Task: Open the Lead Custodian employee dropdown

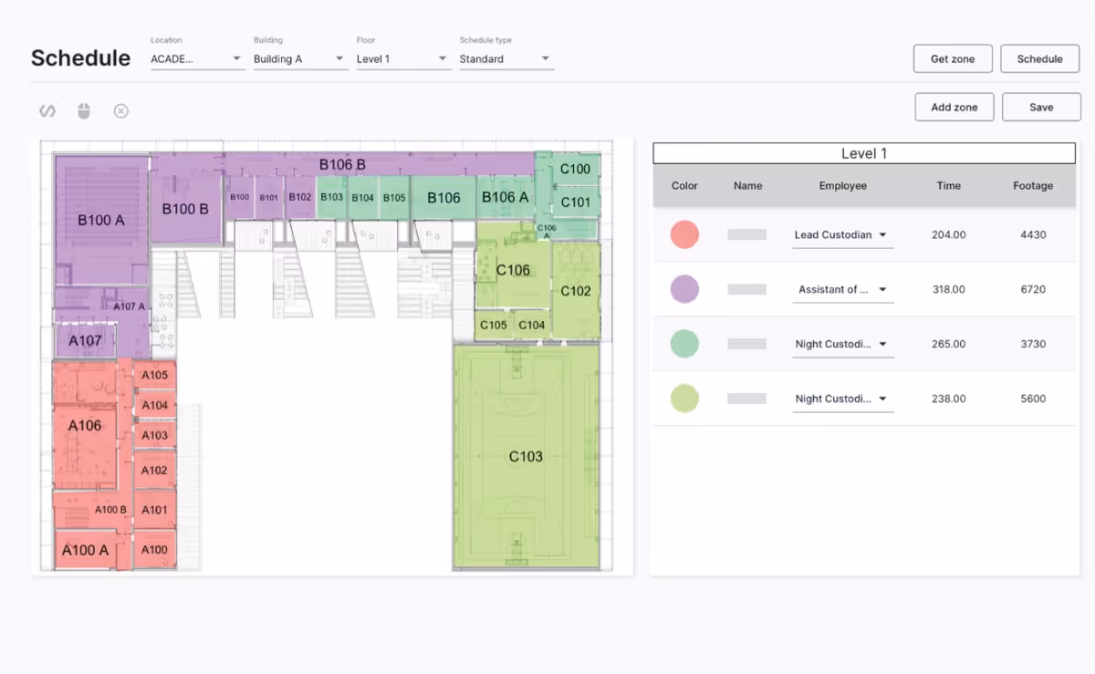Action: pos(840,234)
